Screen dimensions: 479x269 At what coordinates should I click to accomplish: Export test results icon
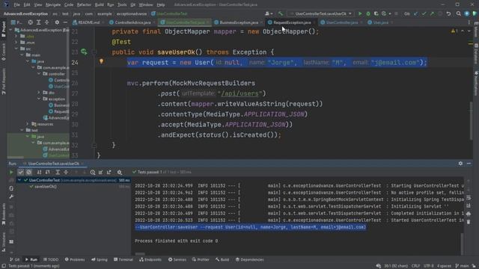[109, 173]
